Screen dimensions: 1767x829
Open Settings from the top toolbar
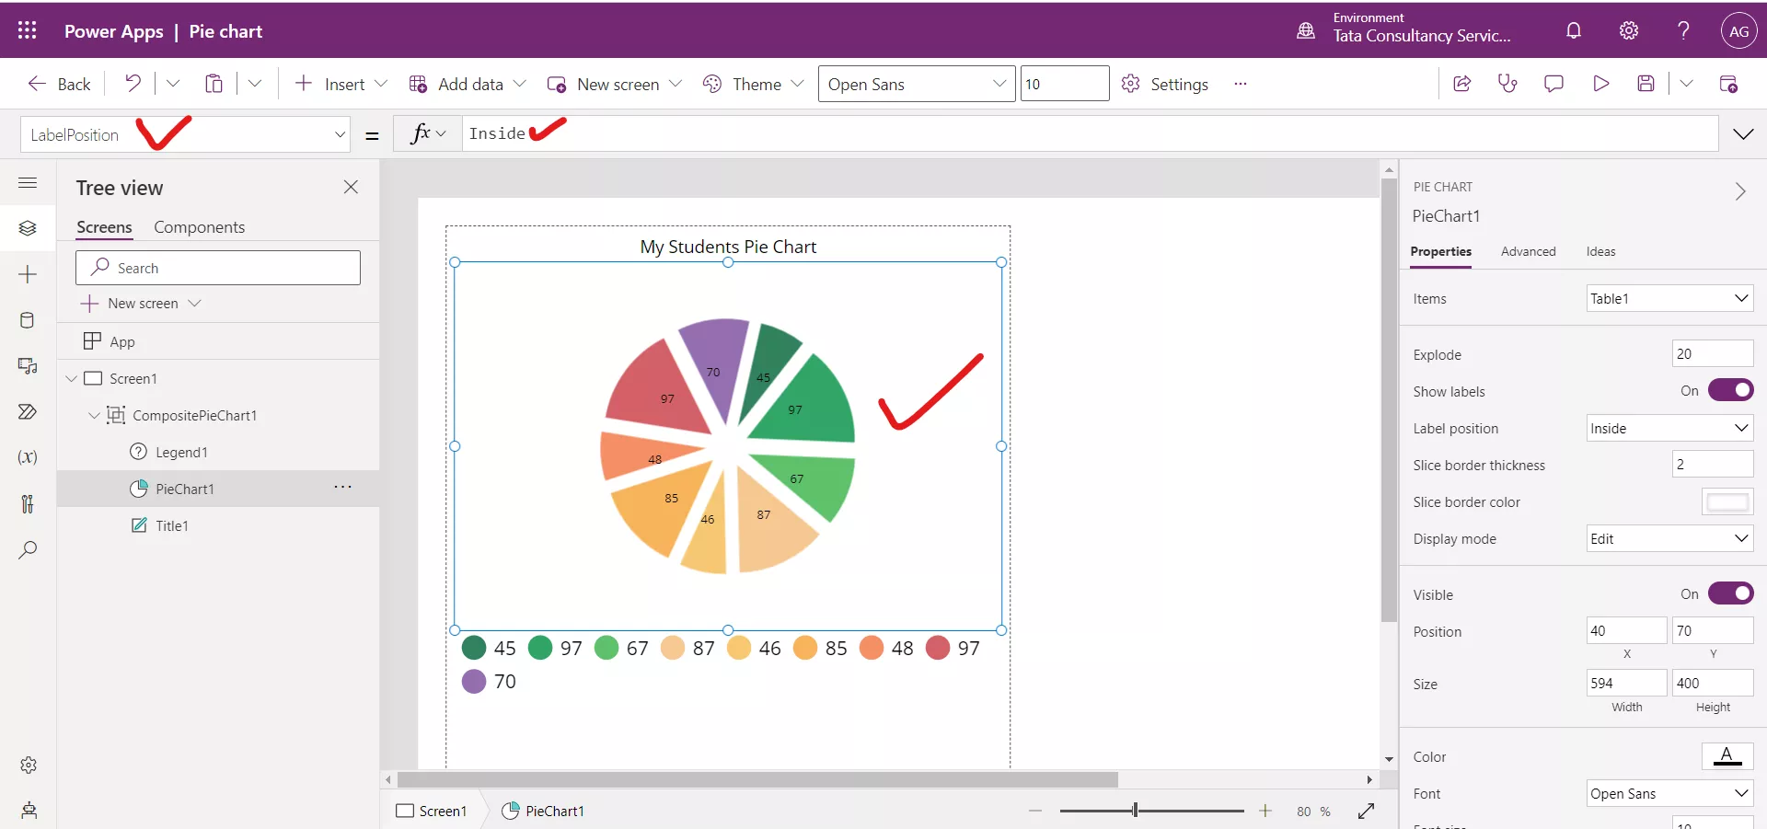(1165, 84)
